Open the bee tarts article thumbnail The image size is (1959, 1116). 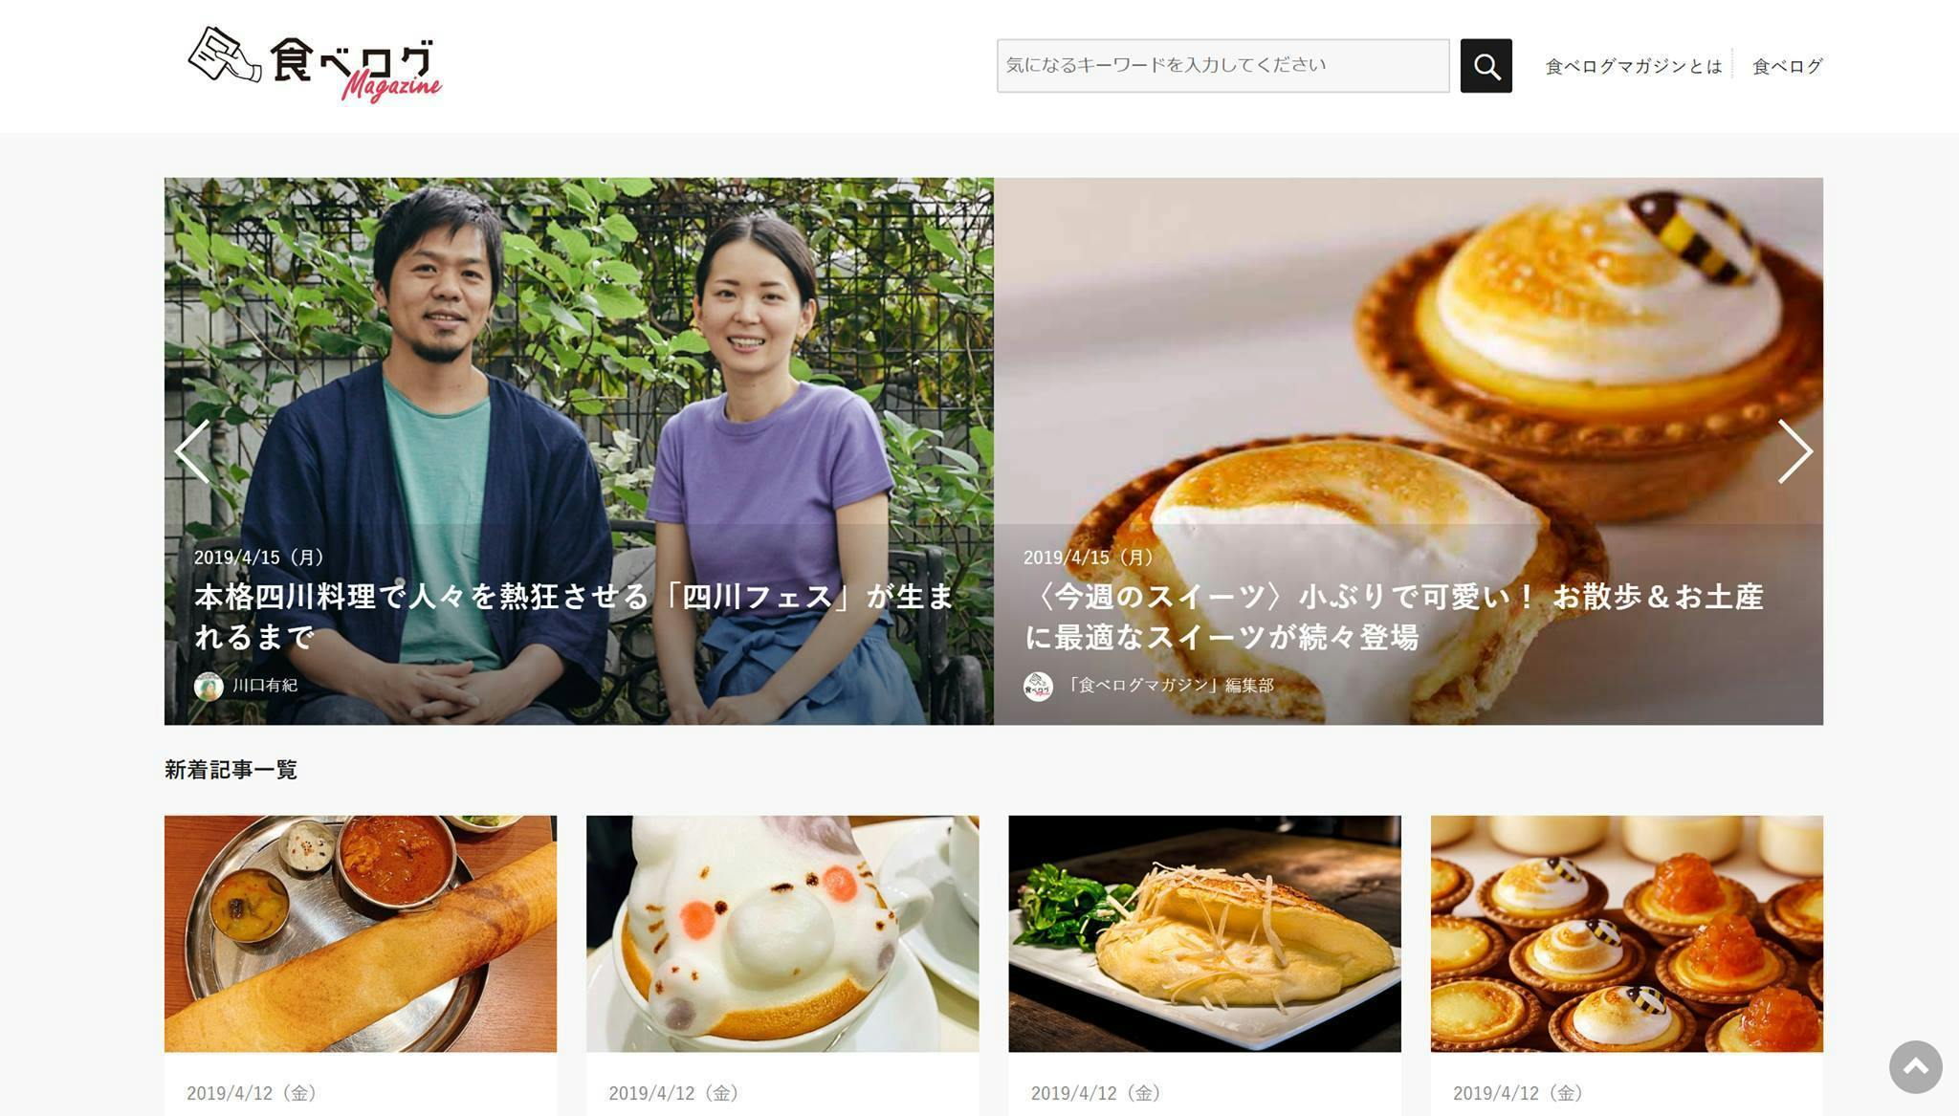[x=1626, y=933]
